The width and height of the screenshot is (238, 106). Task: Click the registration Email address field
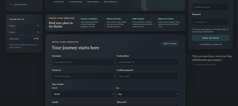(148, 62)
